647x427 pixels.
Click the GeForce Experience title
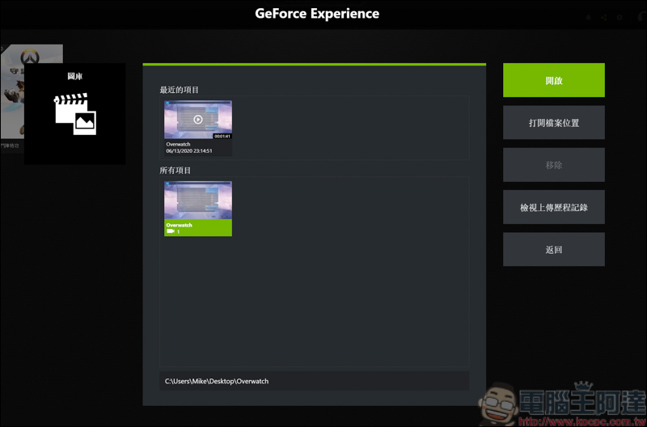coord(317,14)
